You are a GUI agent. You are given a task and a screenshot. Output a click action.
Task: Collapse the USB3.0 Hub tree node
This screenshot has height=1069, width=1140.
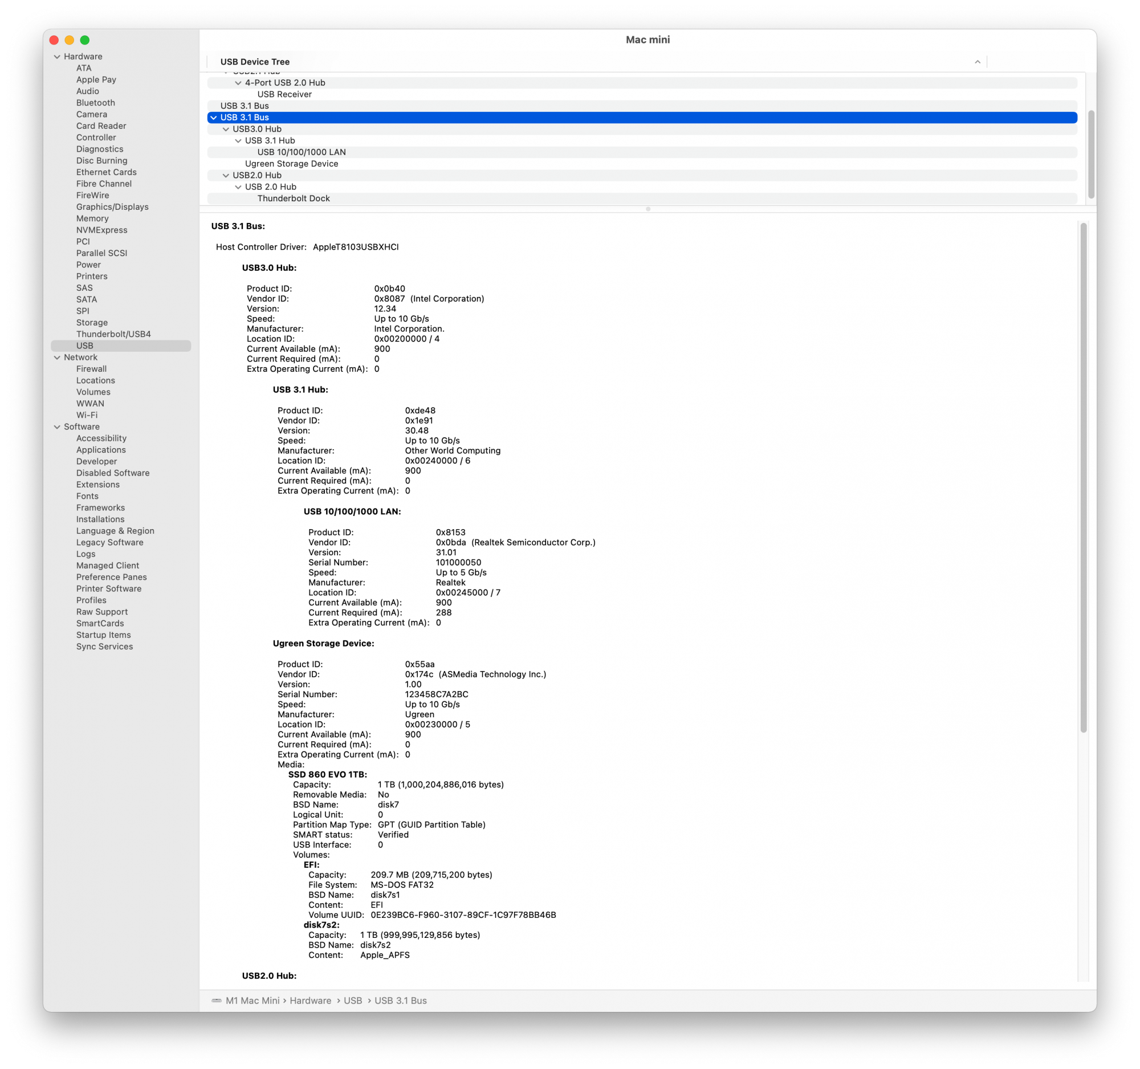226,129
